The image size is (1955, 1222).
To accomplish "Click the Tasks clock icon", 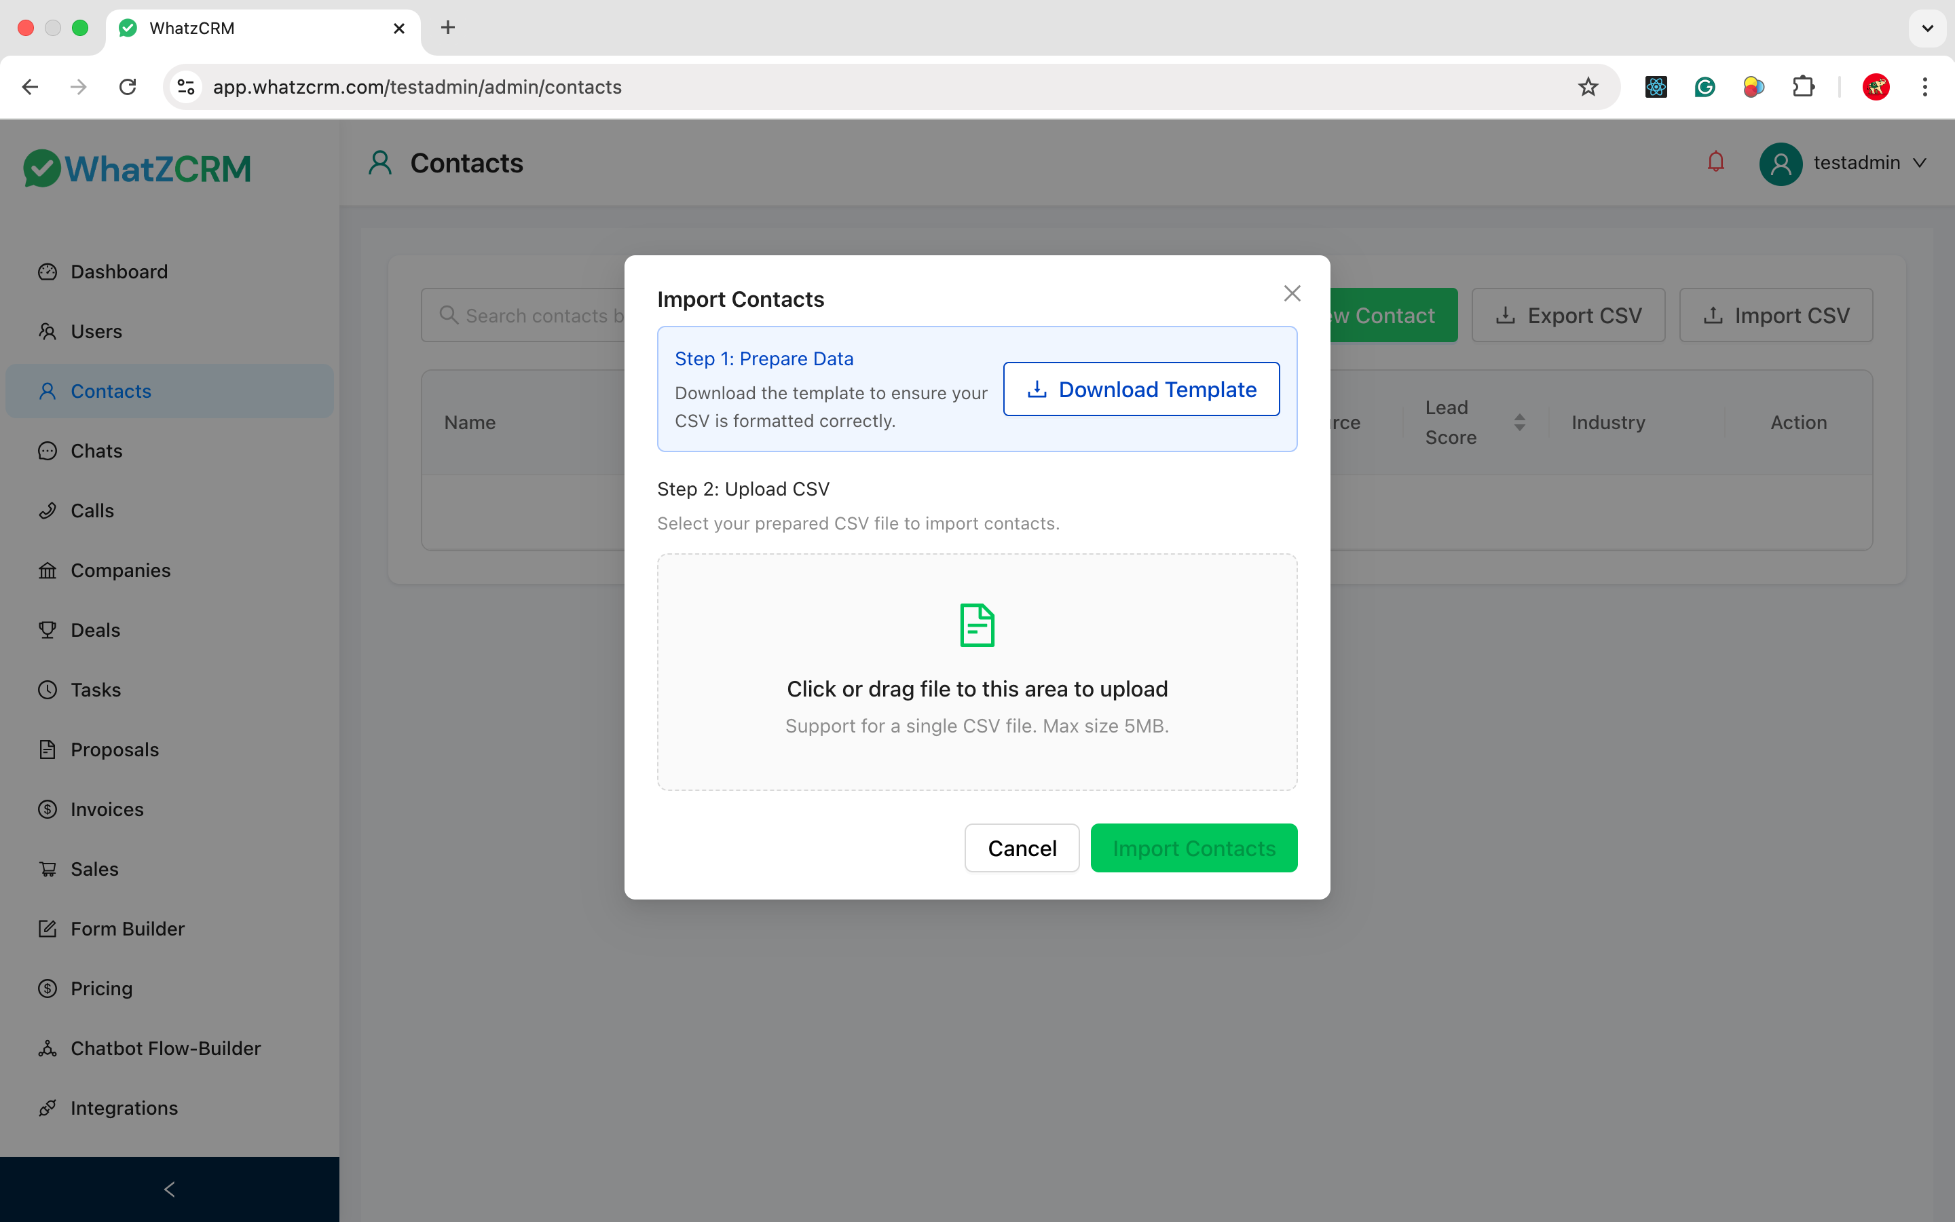I will (x=47, y=689).
